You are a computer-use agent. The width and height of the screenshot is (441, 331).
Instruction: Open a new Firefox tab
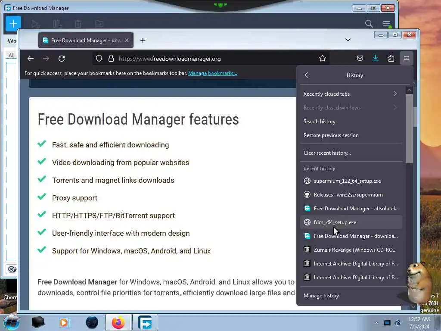point(143,41)
